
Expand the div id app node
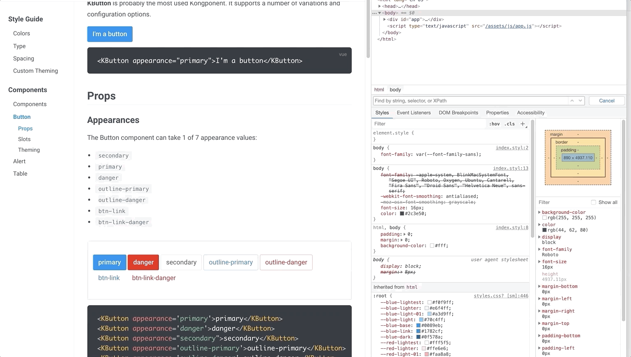point(384,19)
